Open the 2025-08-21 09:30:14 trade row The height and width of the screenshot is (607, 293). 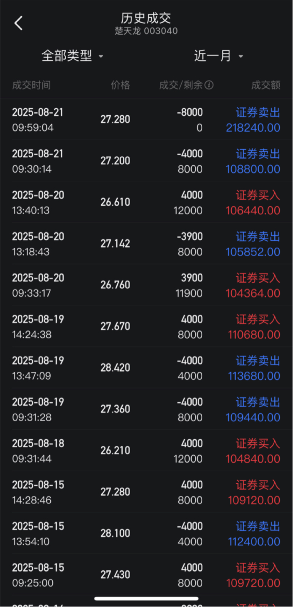click(146, 161)
